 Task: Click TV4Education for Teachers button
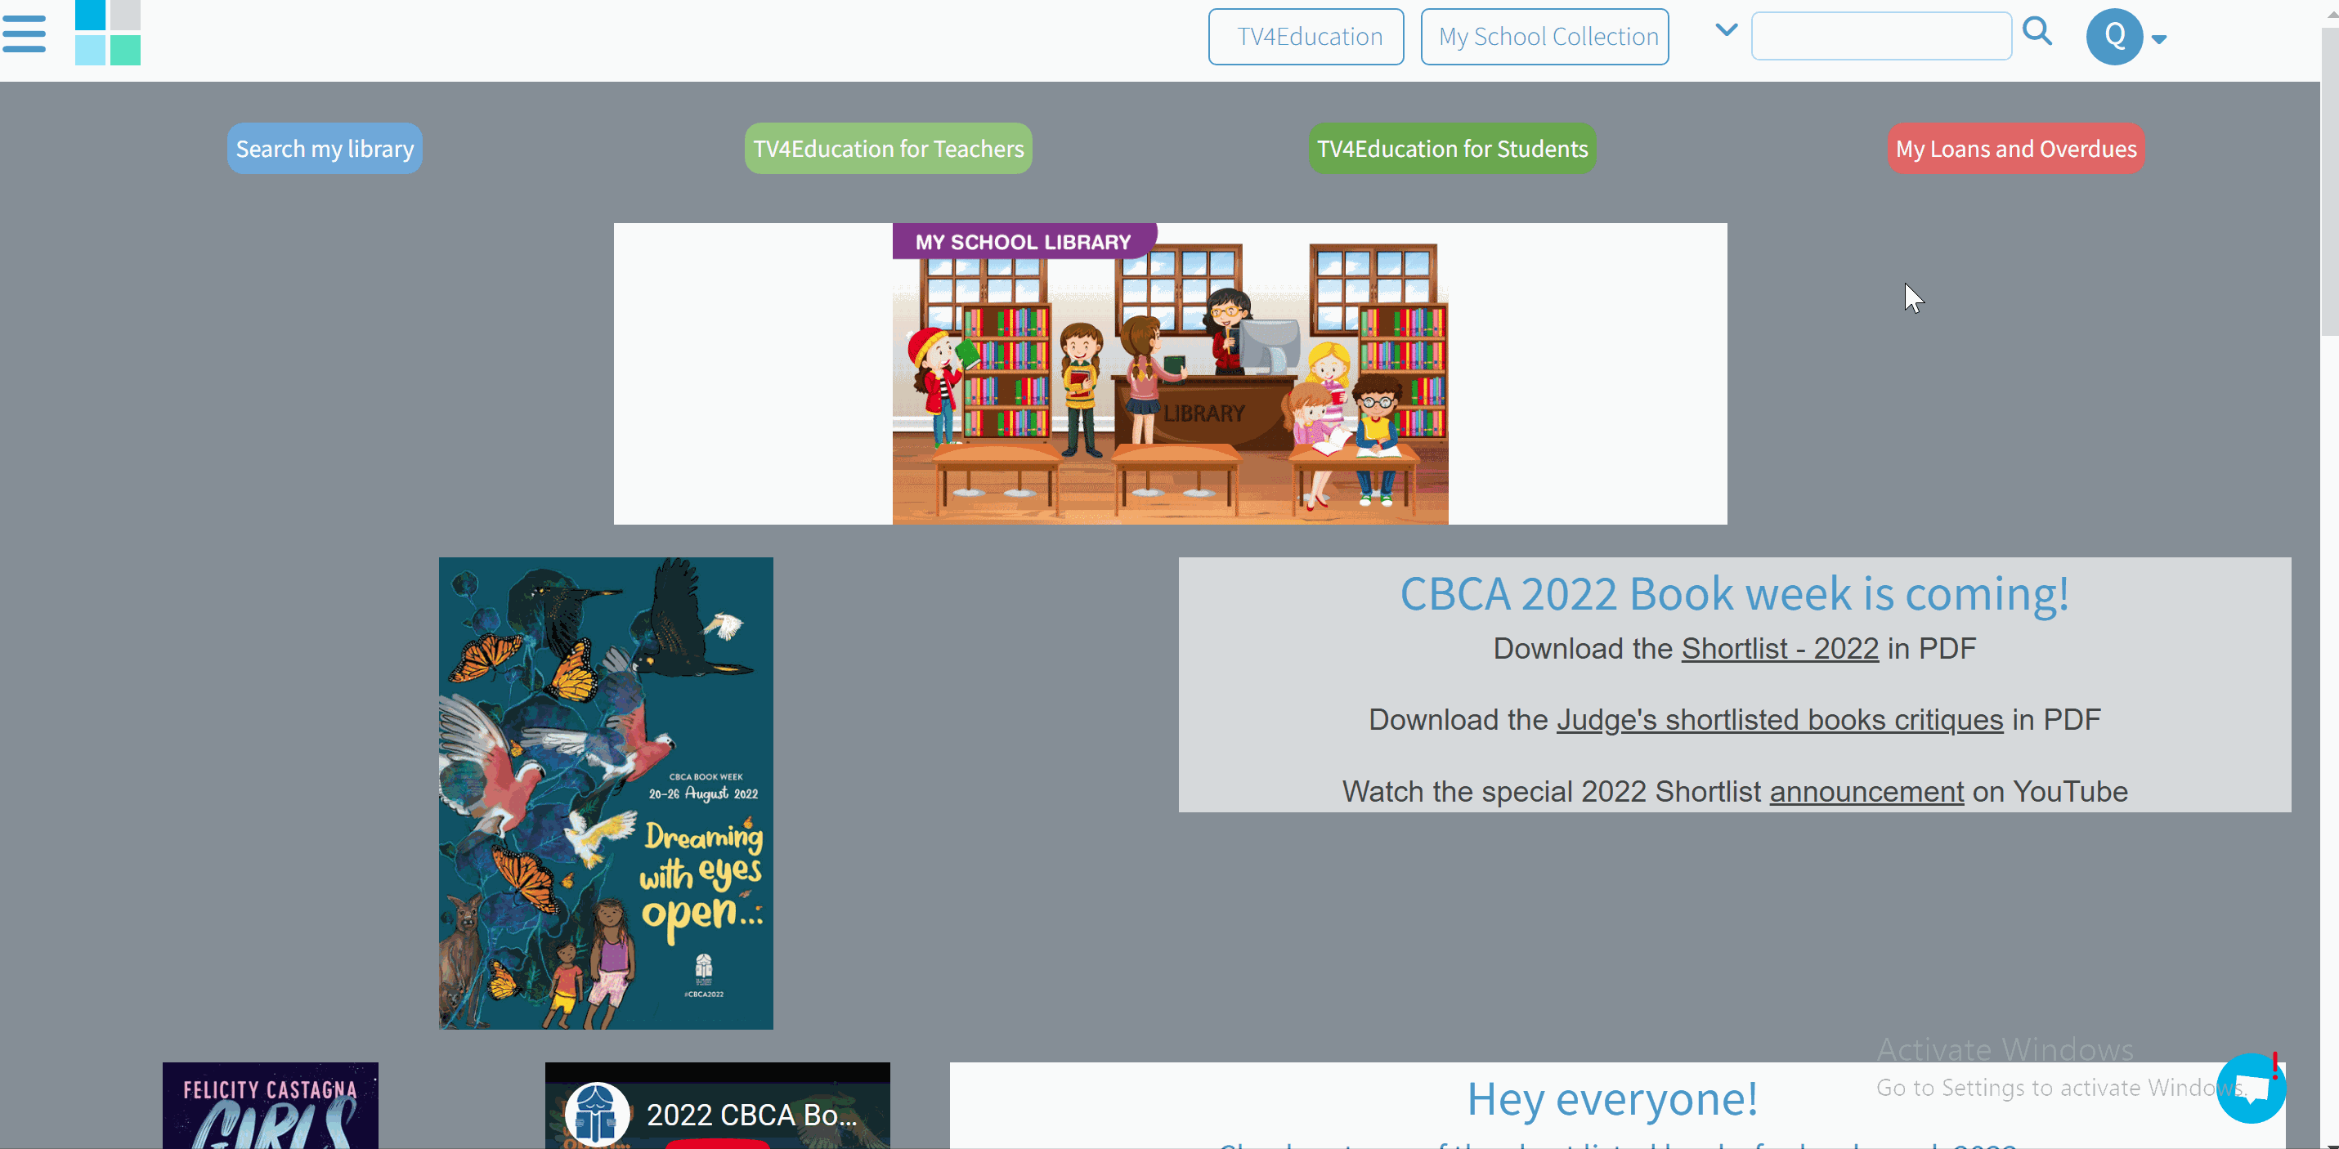tap(888, 149)
